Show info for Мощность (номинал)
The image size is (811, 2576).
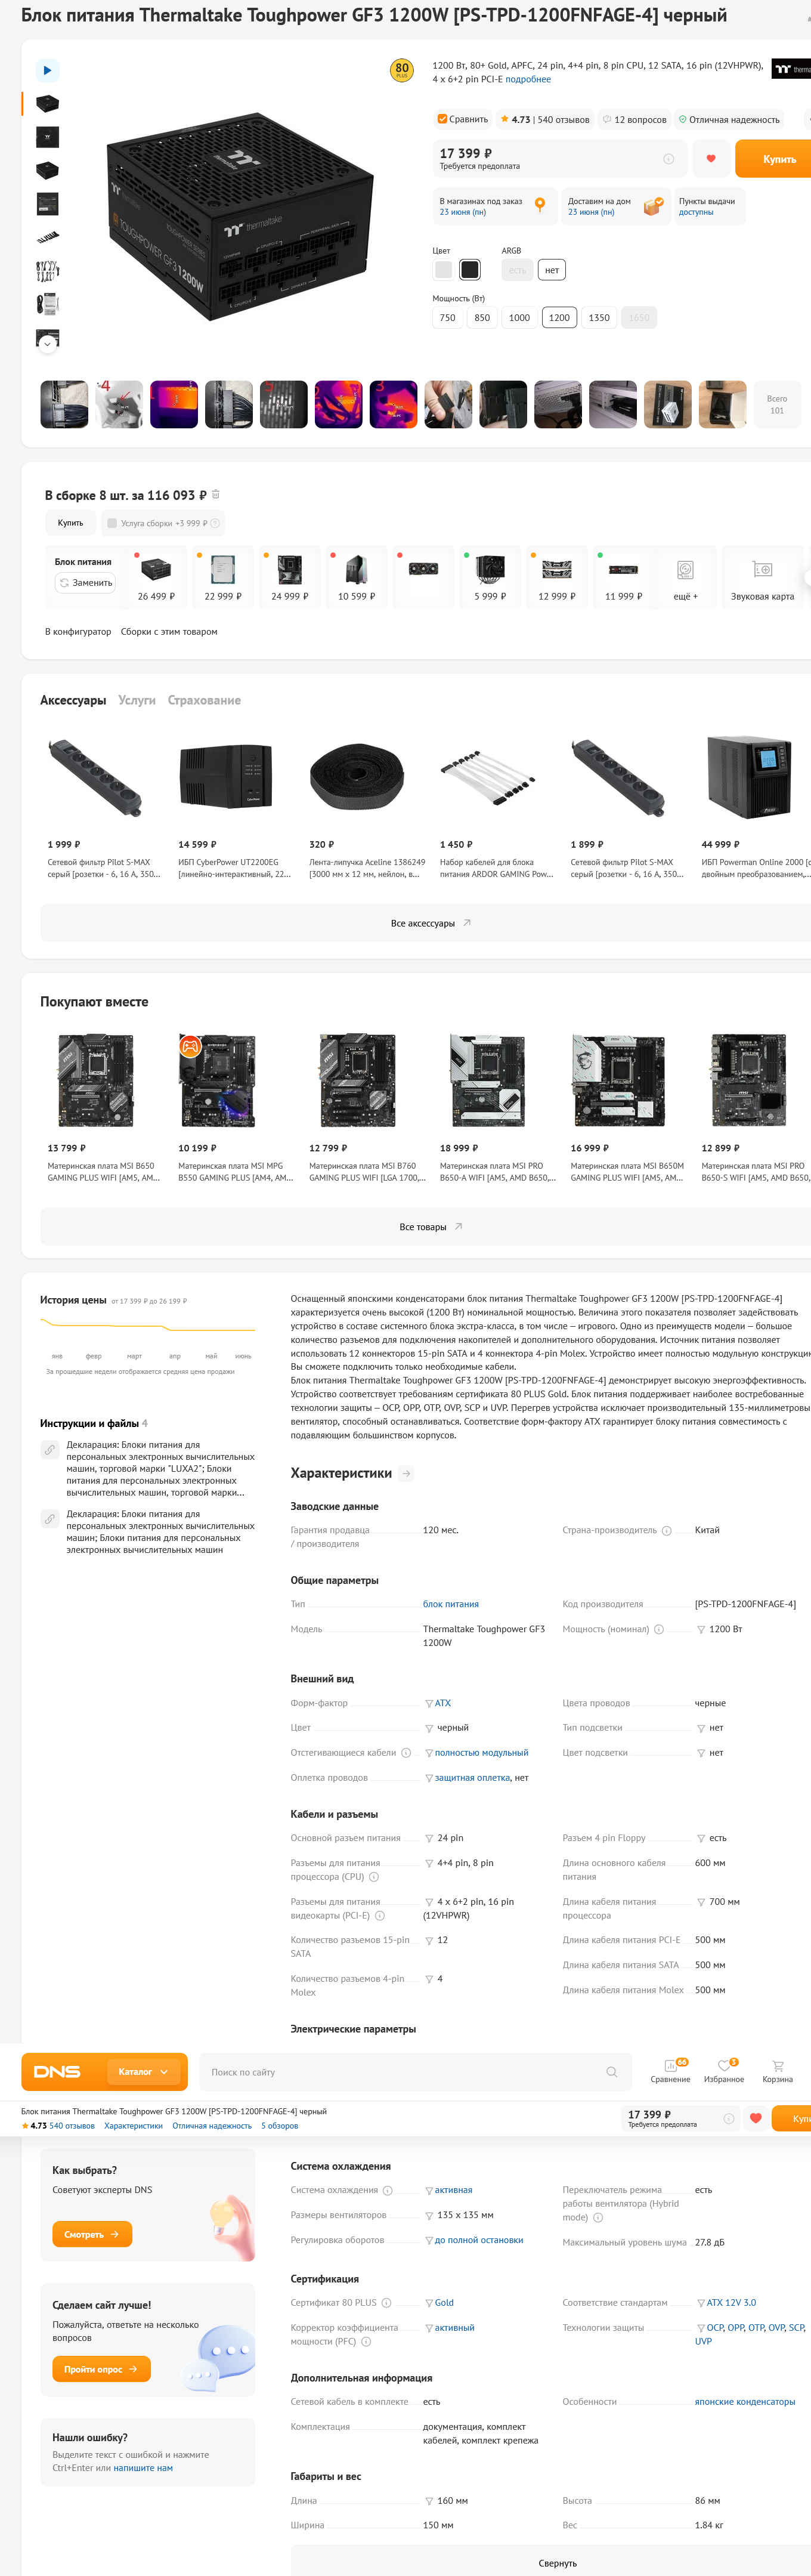point(658,1629)
